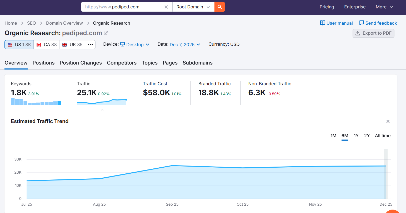Go to Domain Overview breadcrumb link
Viewport: 406px width, 213px height.
coord(64,23)
